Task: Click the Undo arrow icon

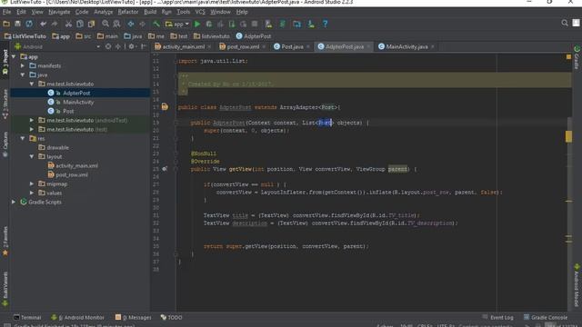Action: [x=43, y=24]
